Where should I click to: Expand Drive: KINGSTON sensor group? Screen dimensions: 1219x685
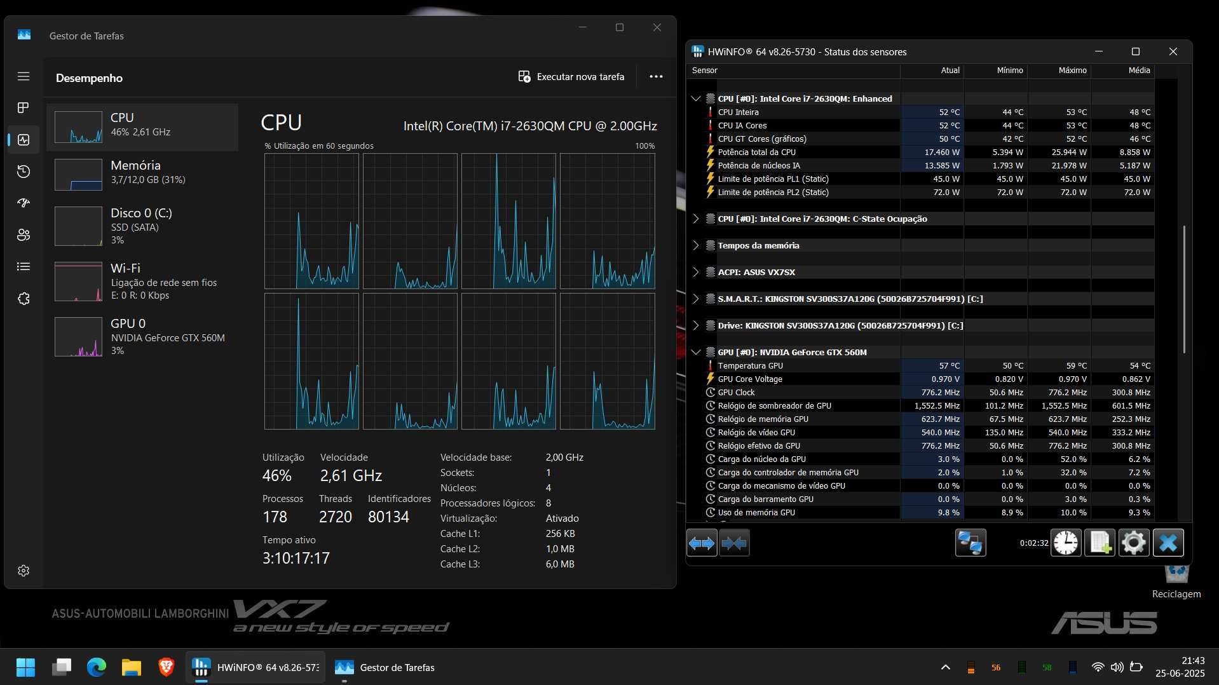(x=696, y=325)
